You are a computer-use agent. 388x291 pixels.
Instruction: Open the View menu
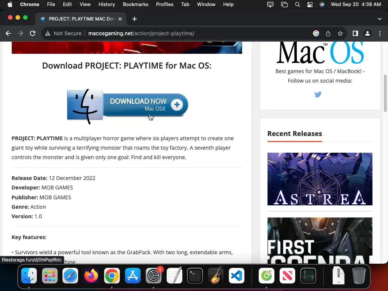(85, 5)
